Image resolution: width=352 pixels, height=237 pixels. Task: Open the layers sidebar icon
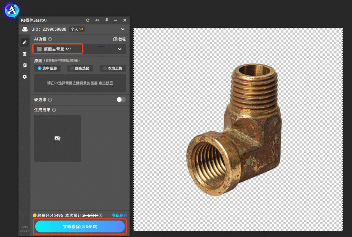[24, 54]
